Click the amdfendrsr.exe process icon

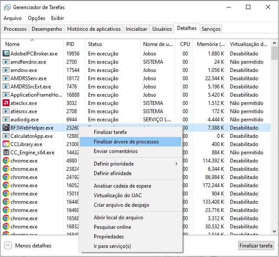point(6,62)
